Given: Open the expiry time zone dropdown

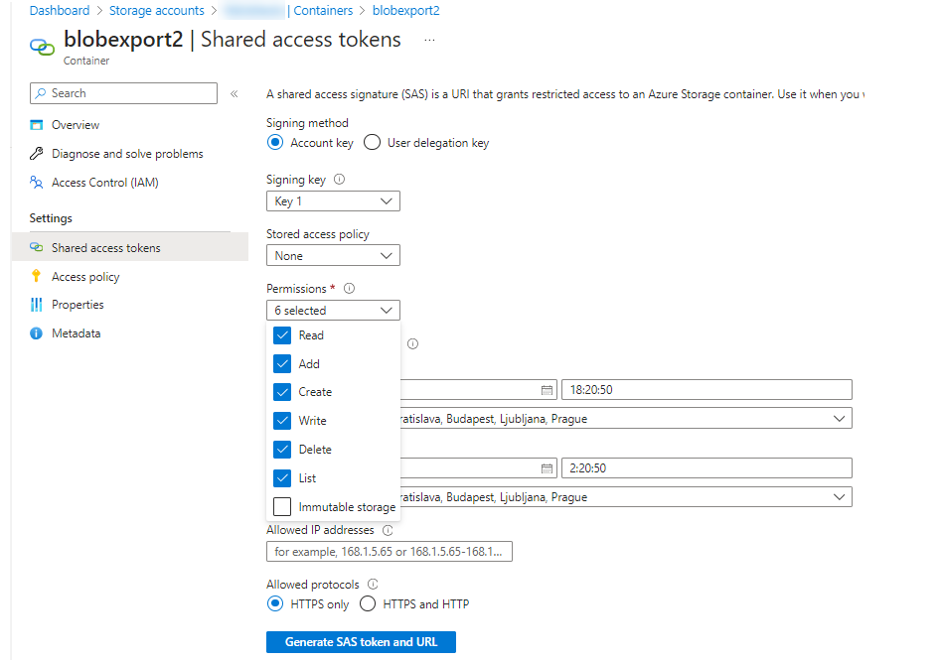Looking at the screenshot, I should point(625,497).
